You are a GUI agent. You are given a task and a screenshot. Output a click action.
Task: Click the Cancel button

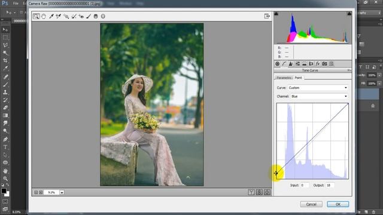coord(311,204)
